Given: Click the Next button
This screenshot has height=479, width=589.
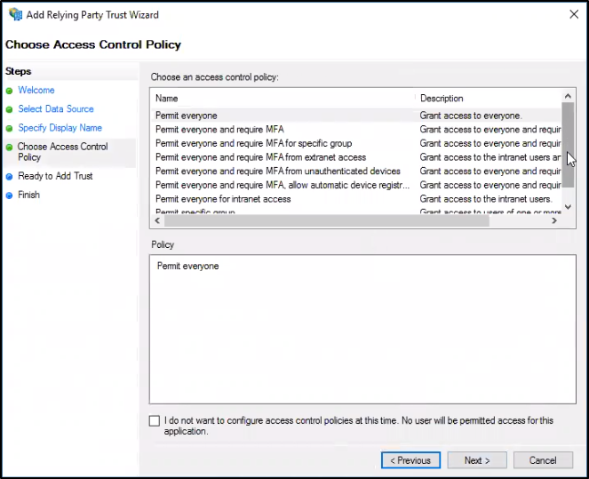Looking at the screenshot, I should 477,460.
